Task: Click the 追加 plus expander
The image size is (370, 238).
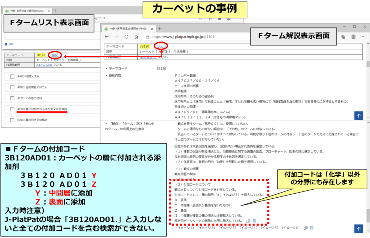Action: [6, 44]
